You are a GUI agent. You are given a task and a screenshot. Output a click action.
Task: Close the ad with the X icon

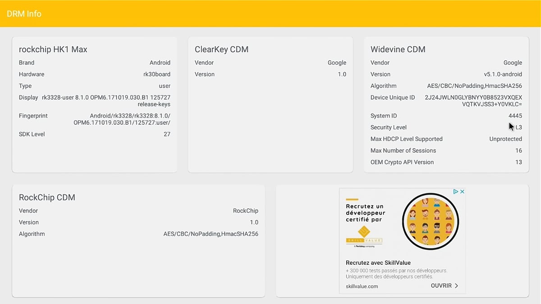(x=462, y=191)
